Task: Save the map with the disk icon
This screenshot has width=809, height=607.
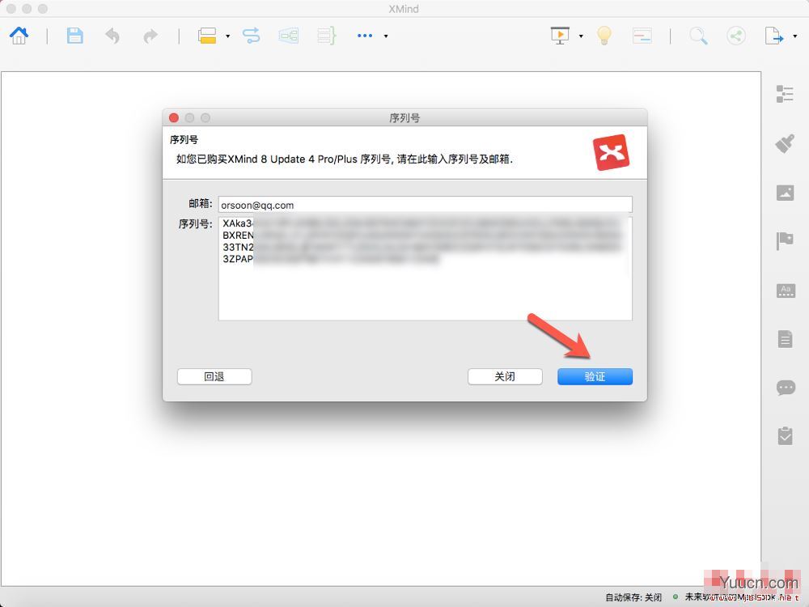Action: pyautogui.click(x=74, y=36)
